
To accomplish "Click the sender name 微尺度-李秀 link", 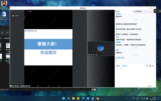I will (x=120, y=58).
